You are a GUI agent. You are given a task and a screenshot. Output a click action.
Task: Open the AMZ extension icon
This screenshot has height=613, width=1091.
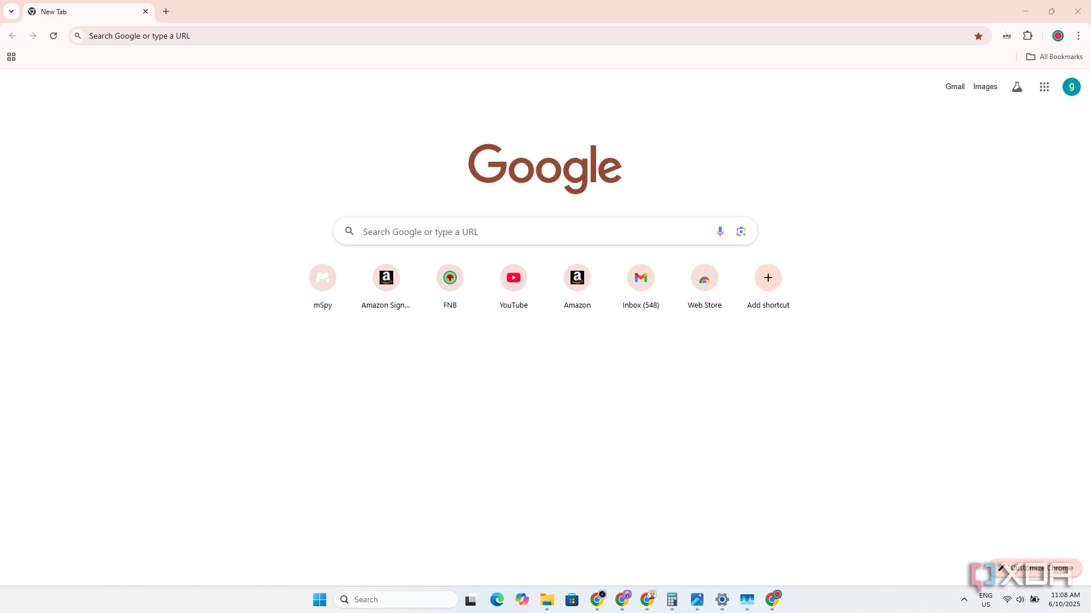(1007, 36)
